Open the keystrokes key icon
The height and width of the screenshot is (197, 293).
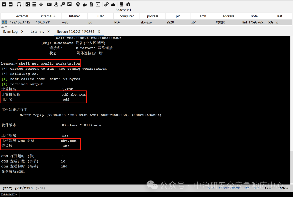(63, 4)
